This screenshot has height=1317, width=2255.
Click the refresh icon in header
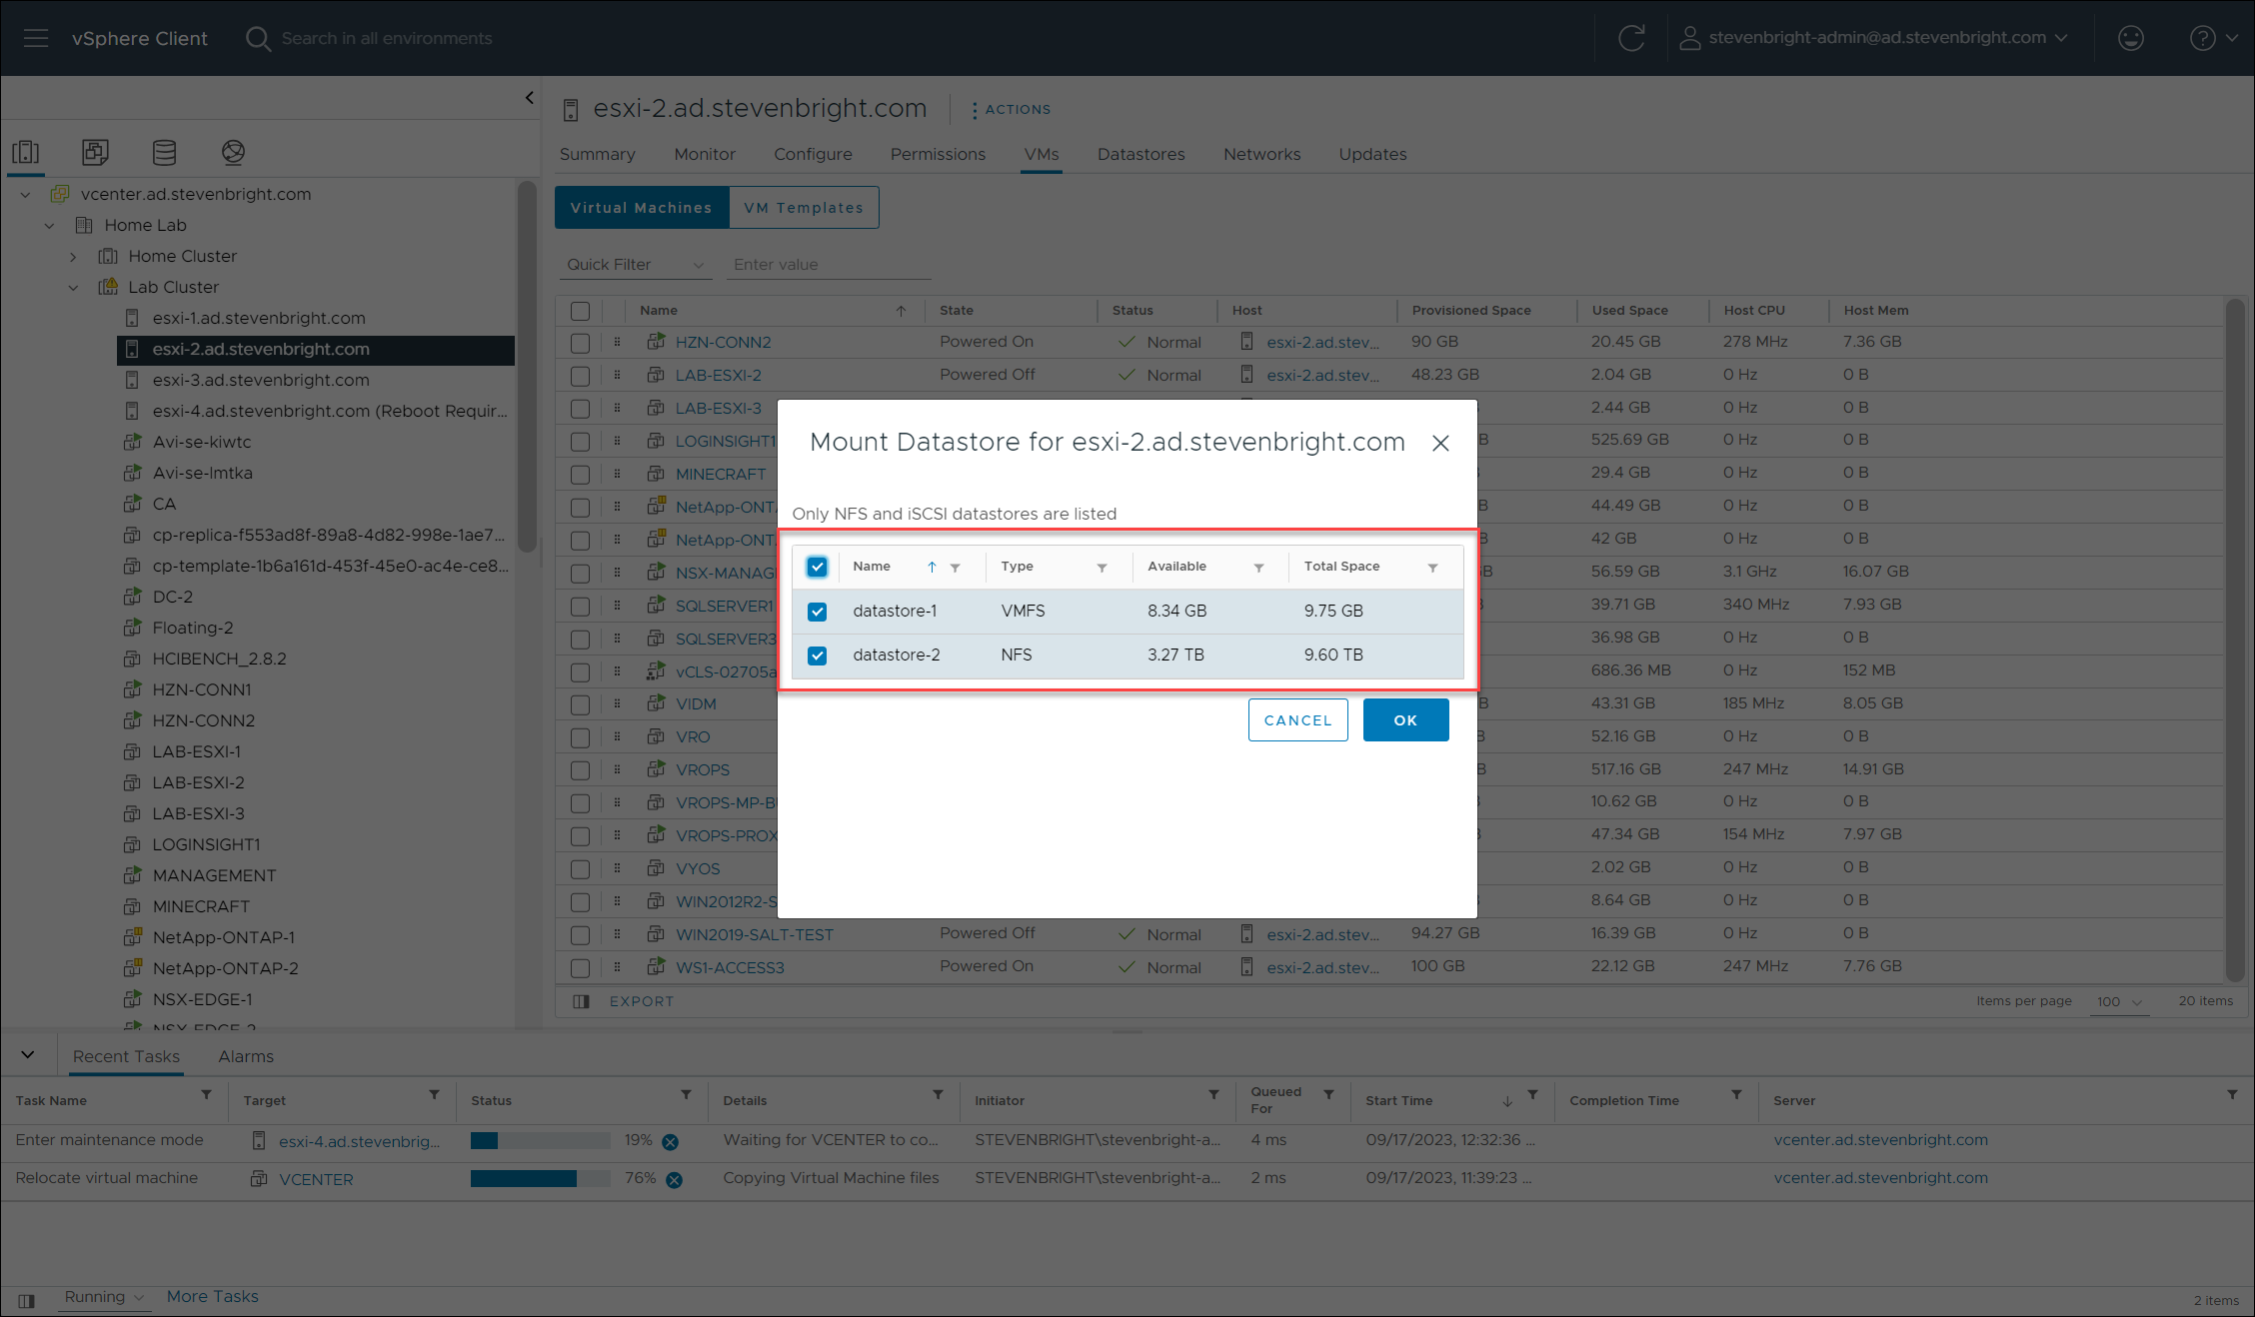pos(1631,38)
